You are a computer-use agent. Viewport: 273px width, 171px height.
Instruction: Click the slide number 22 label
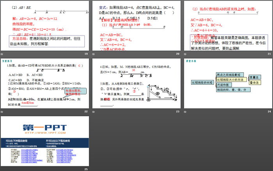coord(86,112)
